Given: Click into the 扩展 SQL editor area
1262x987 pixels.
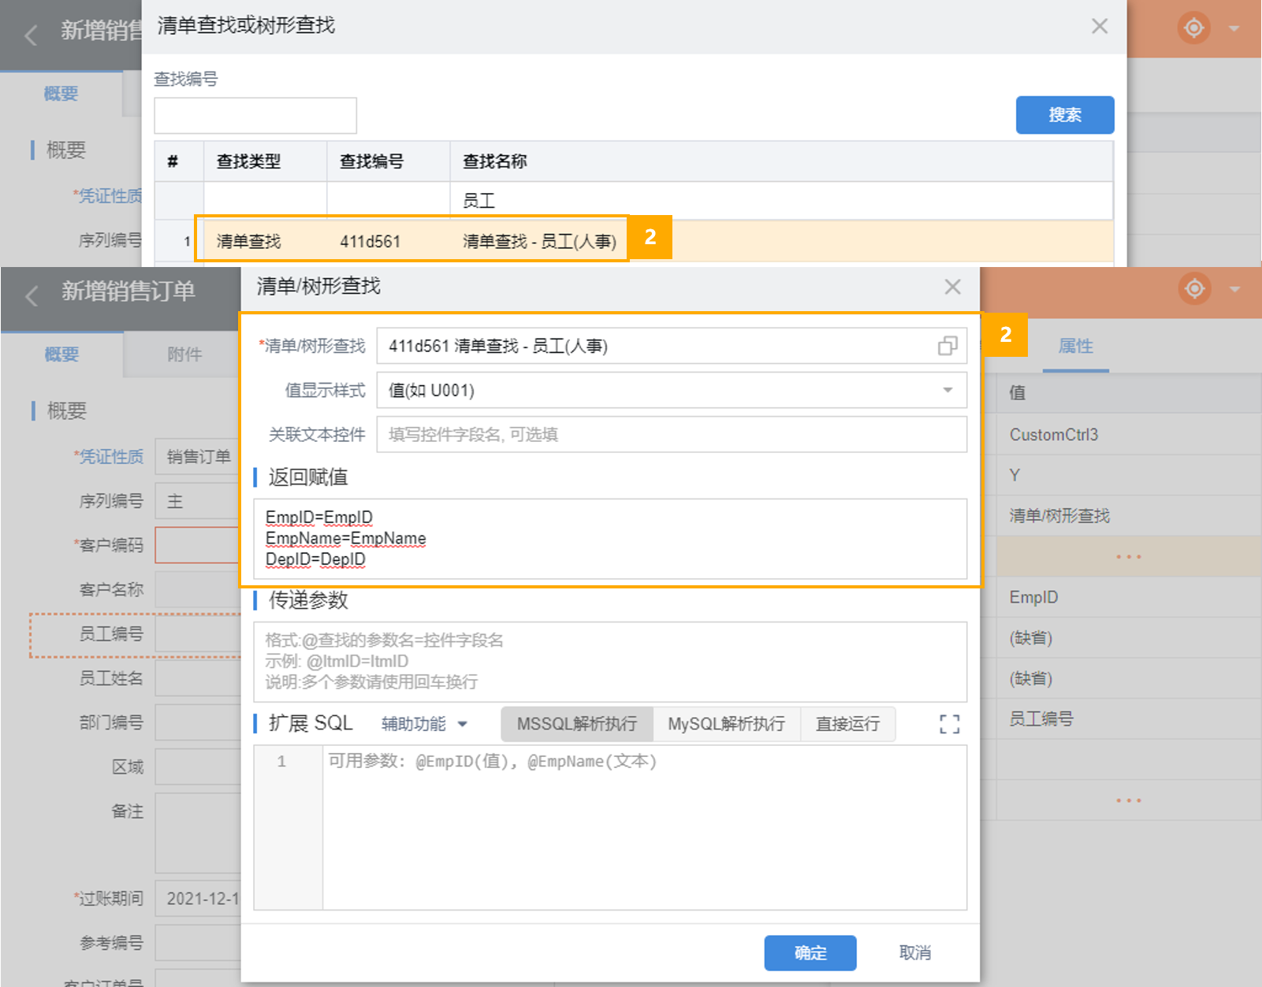Looking at the screenshot, I should coord(644,827).
